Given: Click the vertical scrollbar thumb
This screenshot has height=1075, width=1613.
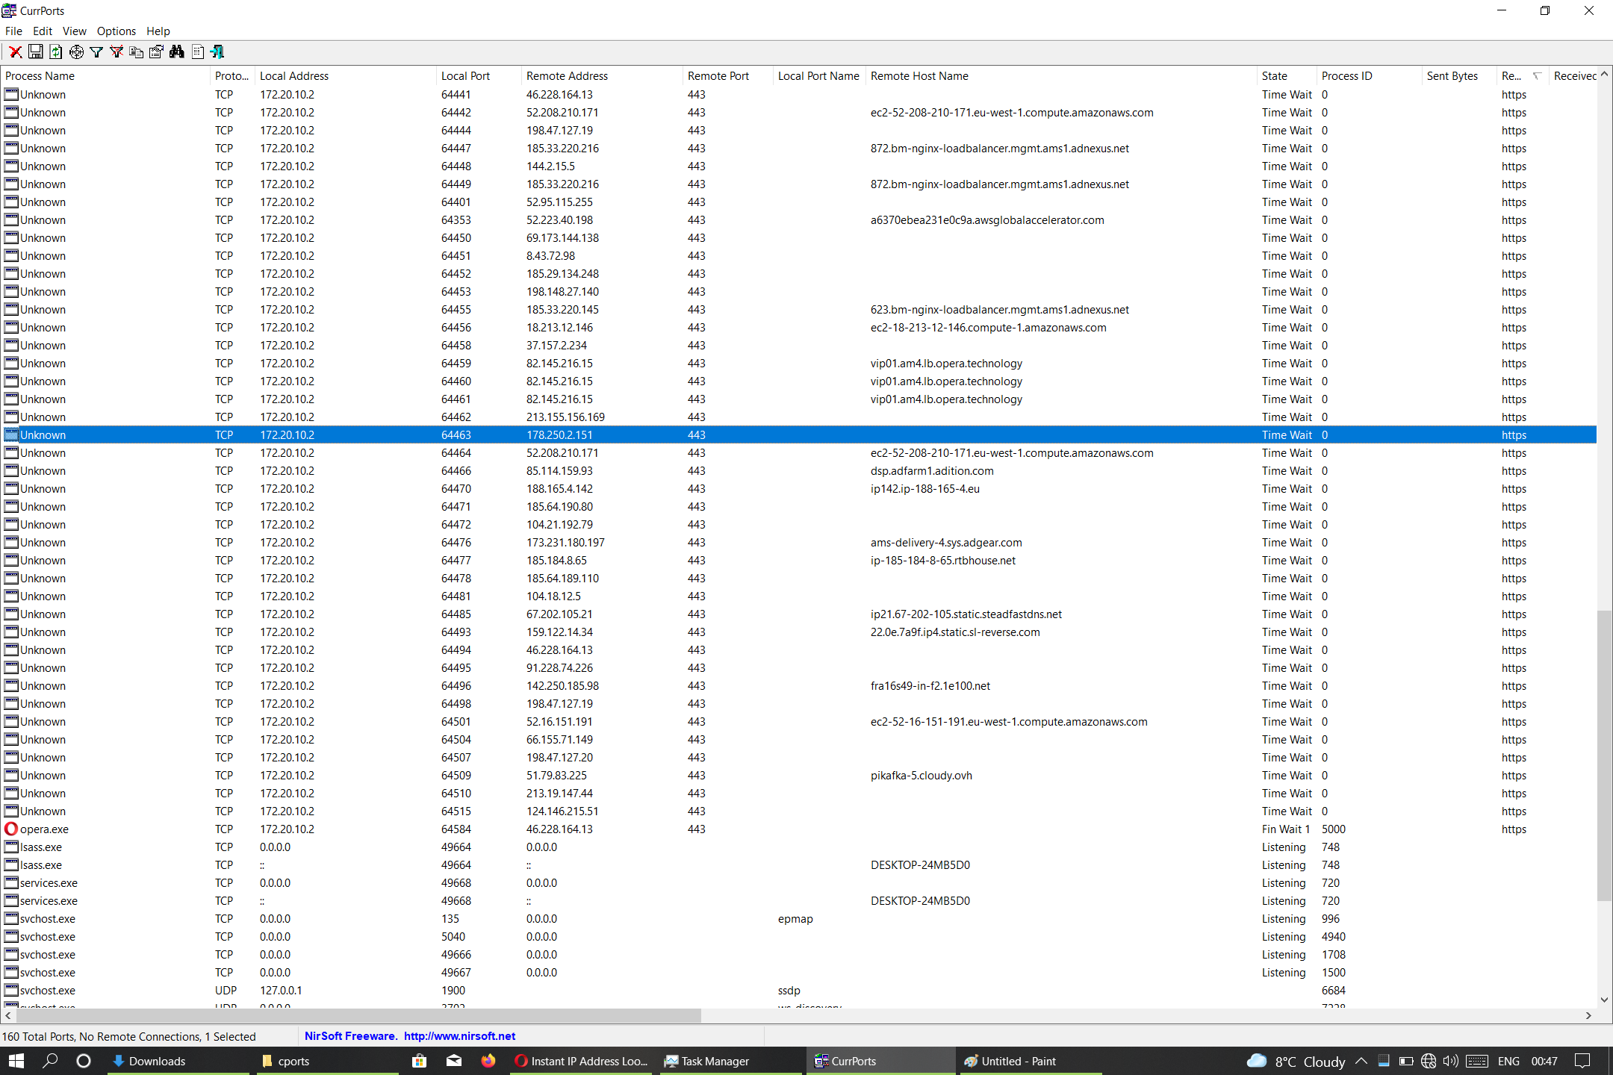Looking at the screenshot, I should 1604,755.
